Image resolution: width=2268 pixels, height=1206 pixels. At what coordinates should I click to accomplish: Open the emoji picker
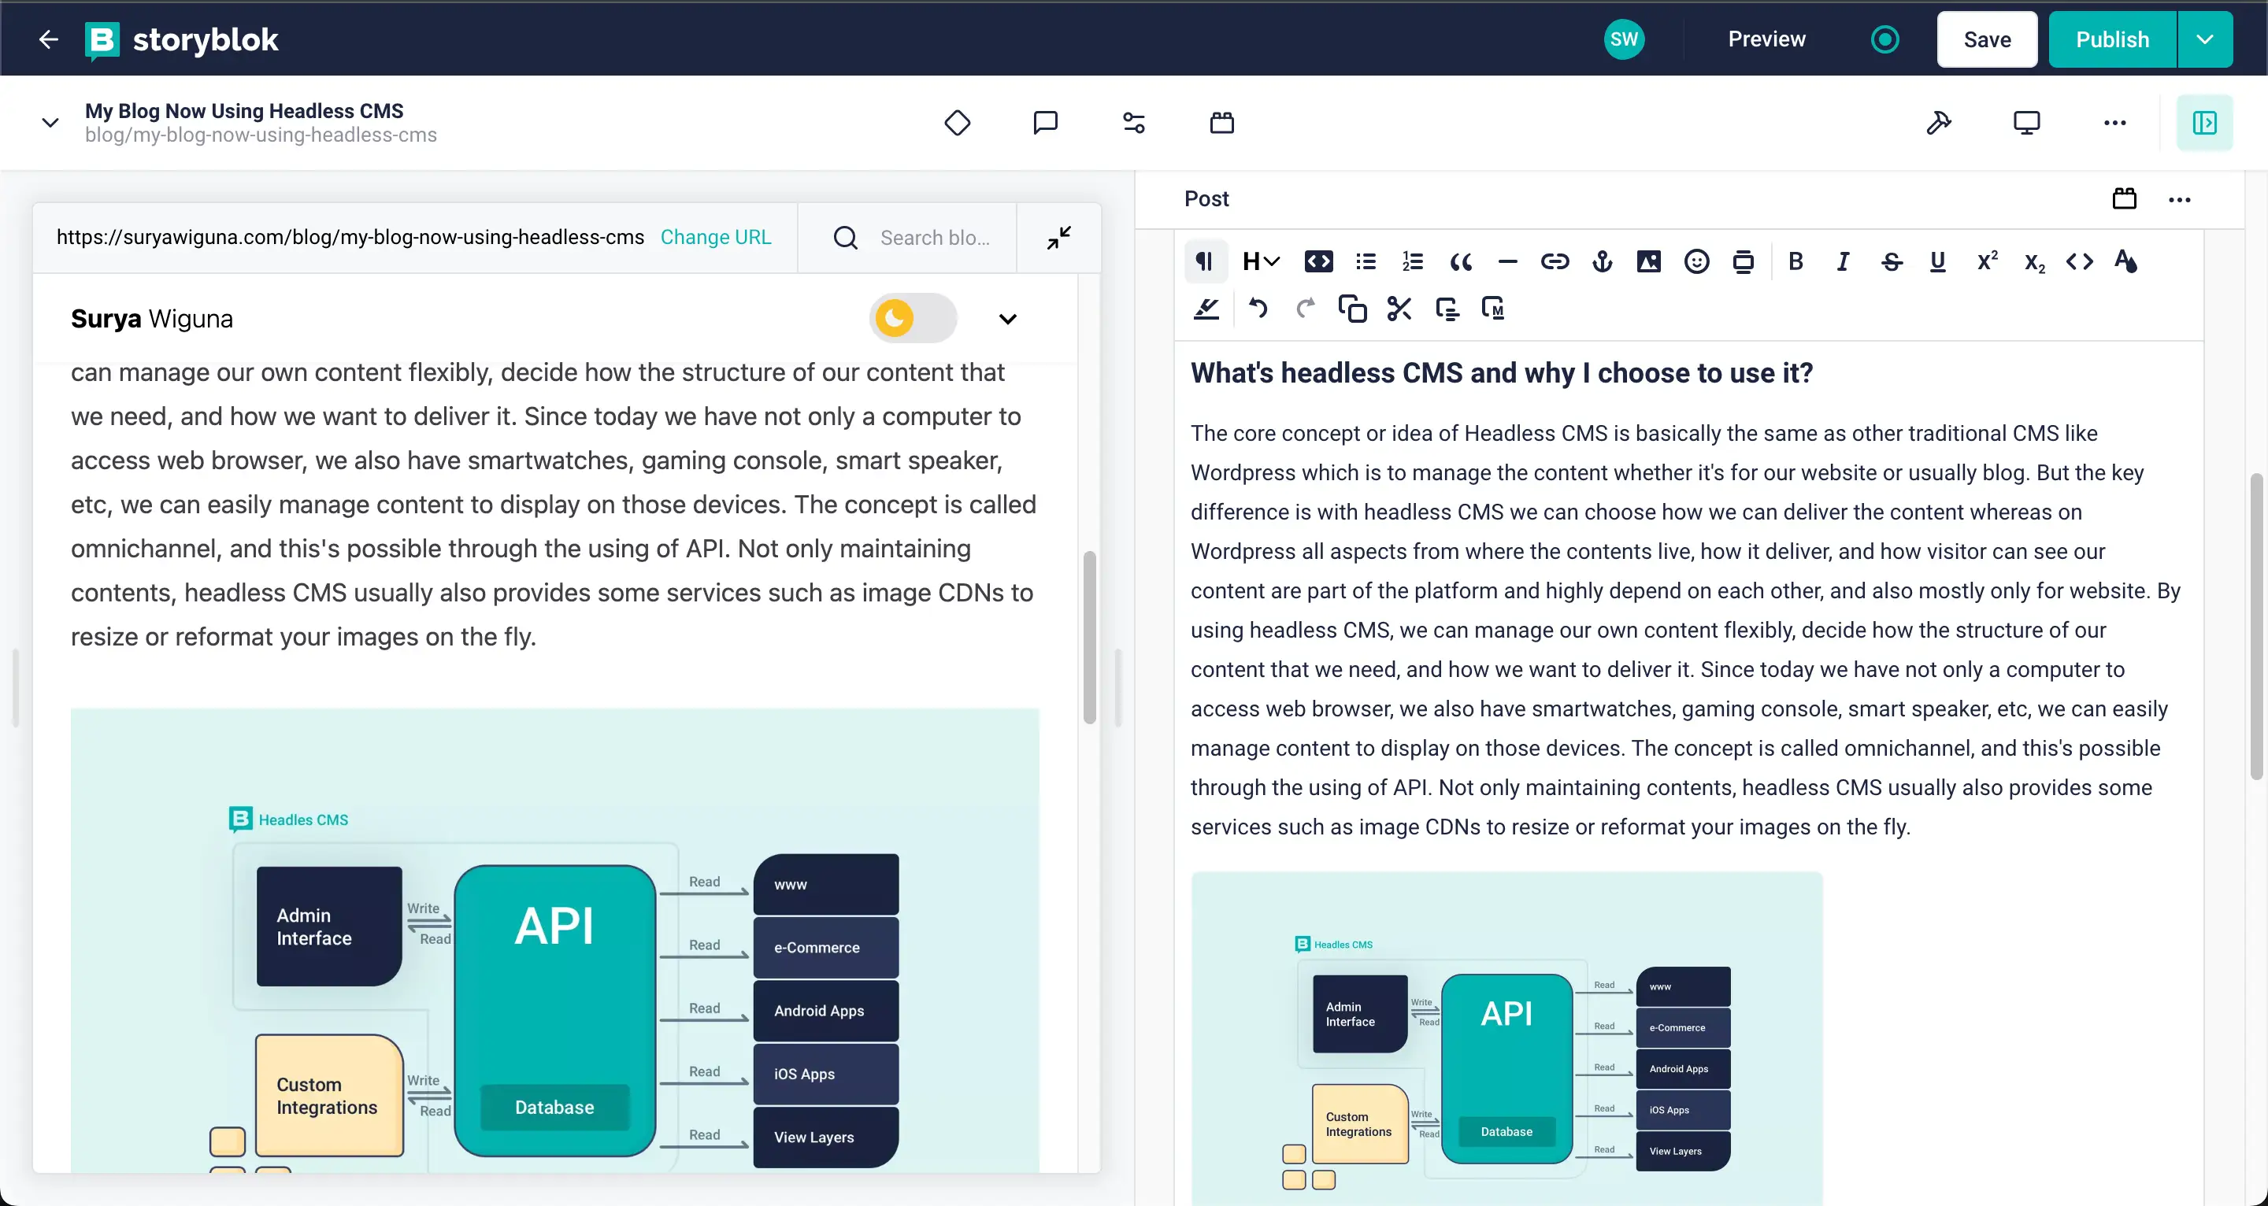1696,261
